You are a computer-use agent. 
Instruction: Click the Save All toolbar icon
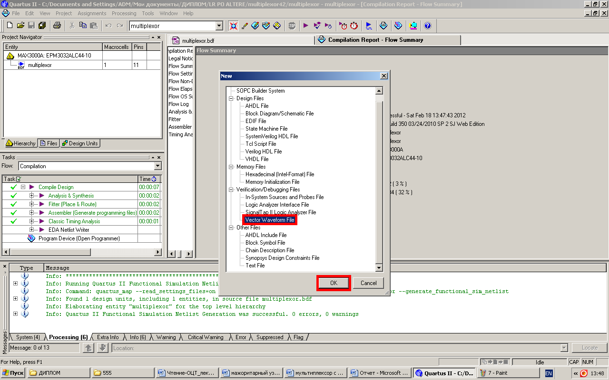pyautogui.click(x=42, y=26)
